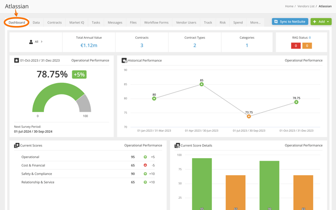Open the Contract Types count 2
This screenshot has height=210, width=336.
coord(194,46)
